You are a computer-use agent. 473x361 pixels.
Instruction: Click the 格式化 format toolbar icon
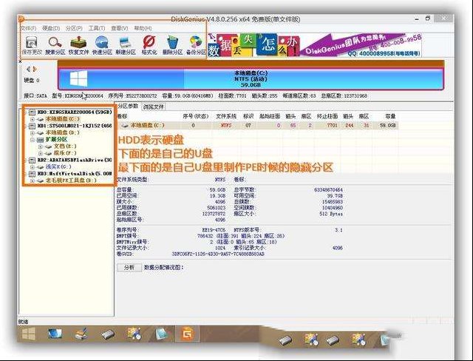click(x=149, y=45)
